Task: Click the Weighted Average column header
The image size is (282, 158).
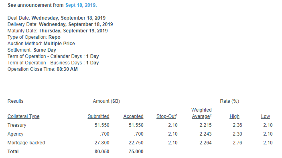Action: [x=201, y=113]
